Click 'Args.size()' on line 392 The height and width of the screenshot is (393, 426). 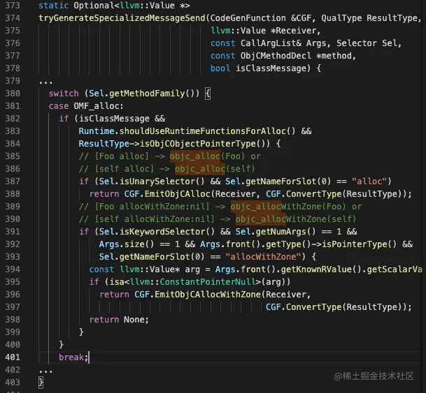(127, 244)
